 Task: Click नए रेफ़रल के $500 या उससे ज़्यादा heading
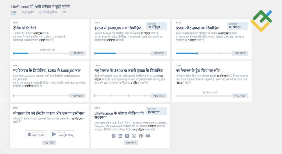(x=129, y=71)
